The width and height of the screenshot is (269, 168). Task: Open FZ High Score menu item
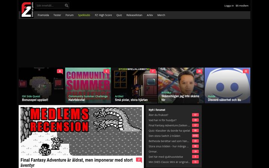[103, 15]
